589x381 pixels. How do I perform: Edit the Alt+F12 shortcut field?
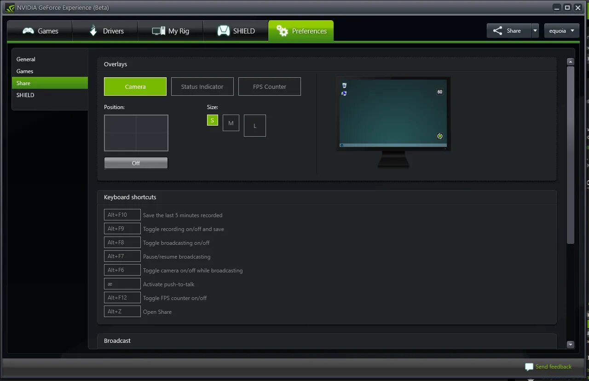click(x=122, y=298)
